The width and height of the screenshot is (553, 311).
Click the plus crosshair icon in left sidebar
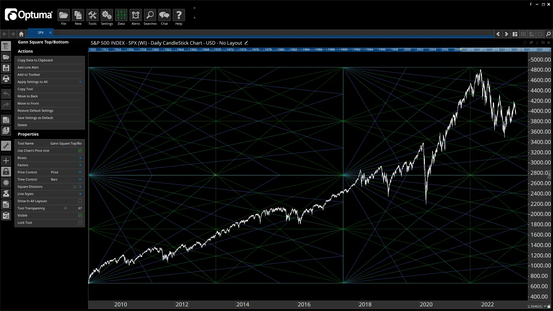pyautogui.click(x=6, y=161)
